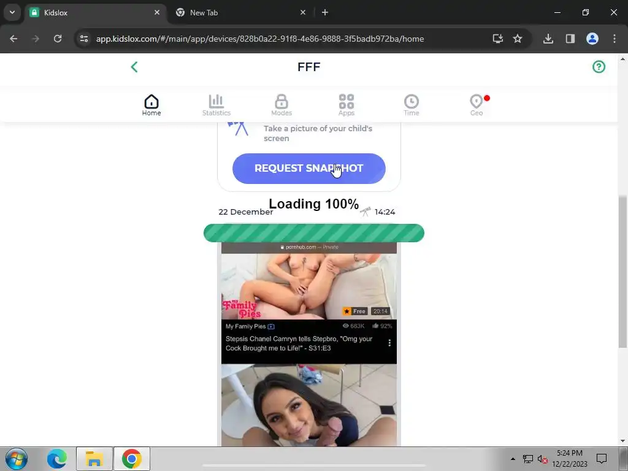
Task: Click the 'FFF' device title
Action: (309, 67)
